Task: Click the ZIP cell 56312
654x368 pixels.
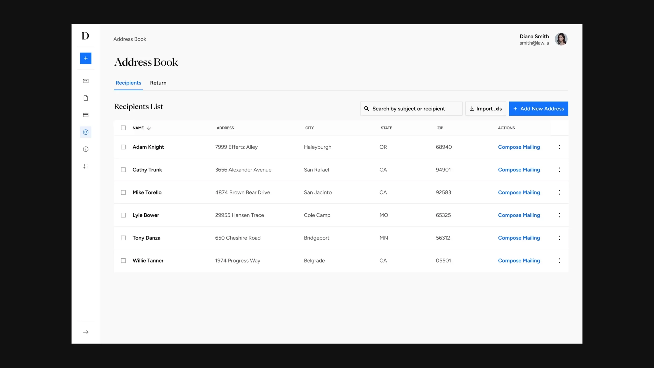Action: 443,238
